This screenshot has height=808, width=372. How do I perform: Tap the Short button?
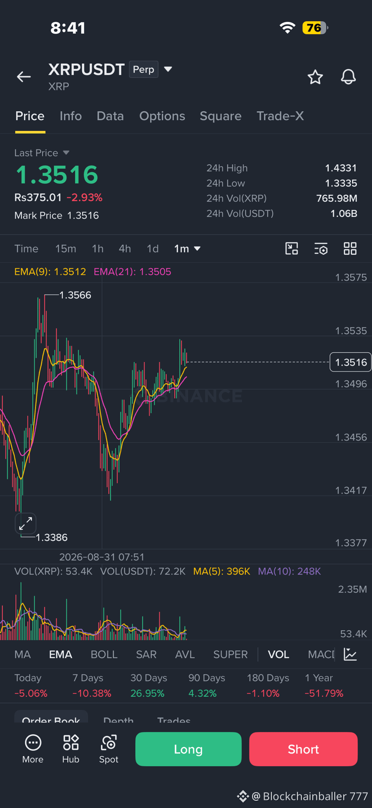(303, 749)
